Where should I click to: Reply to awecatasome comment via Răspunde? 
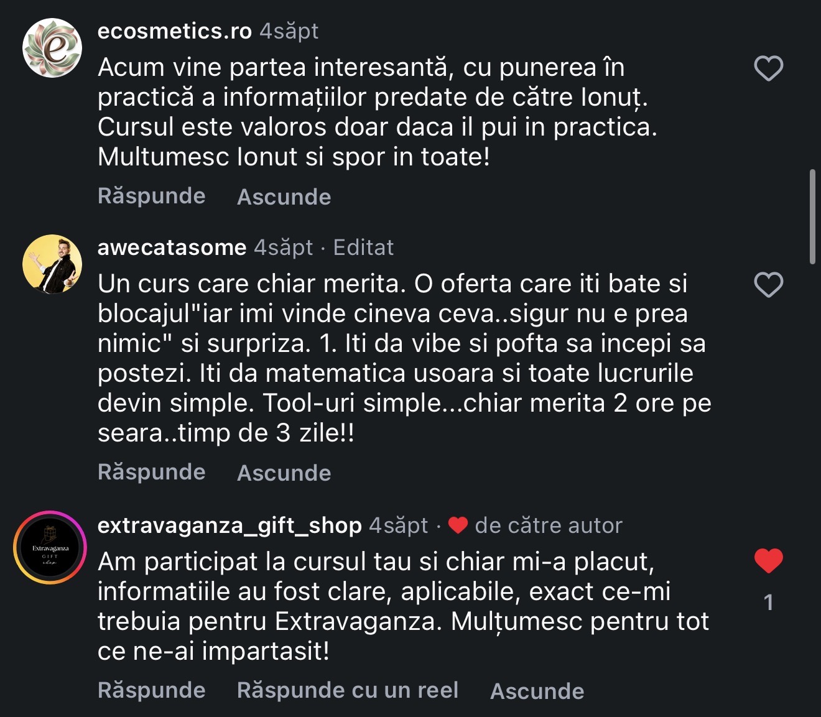click(152, 472)
